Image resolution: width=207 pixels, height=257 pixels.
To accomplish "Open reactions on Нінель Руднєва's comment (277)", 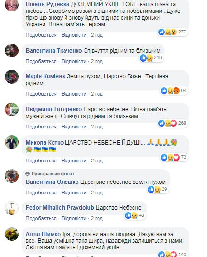I will (173, 32).
